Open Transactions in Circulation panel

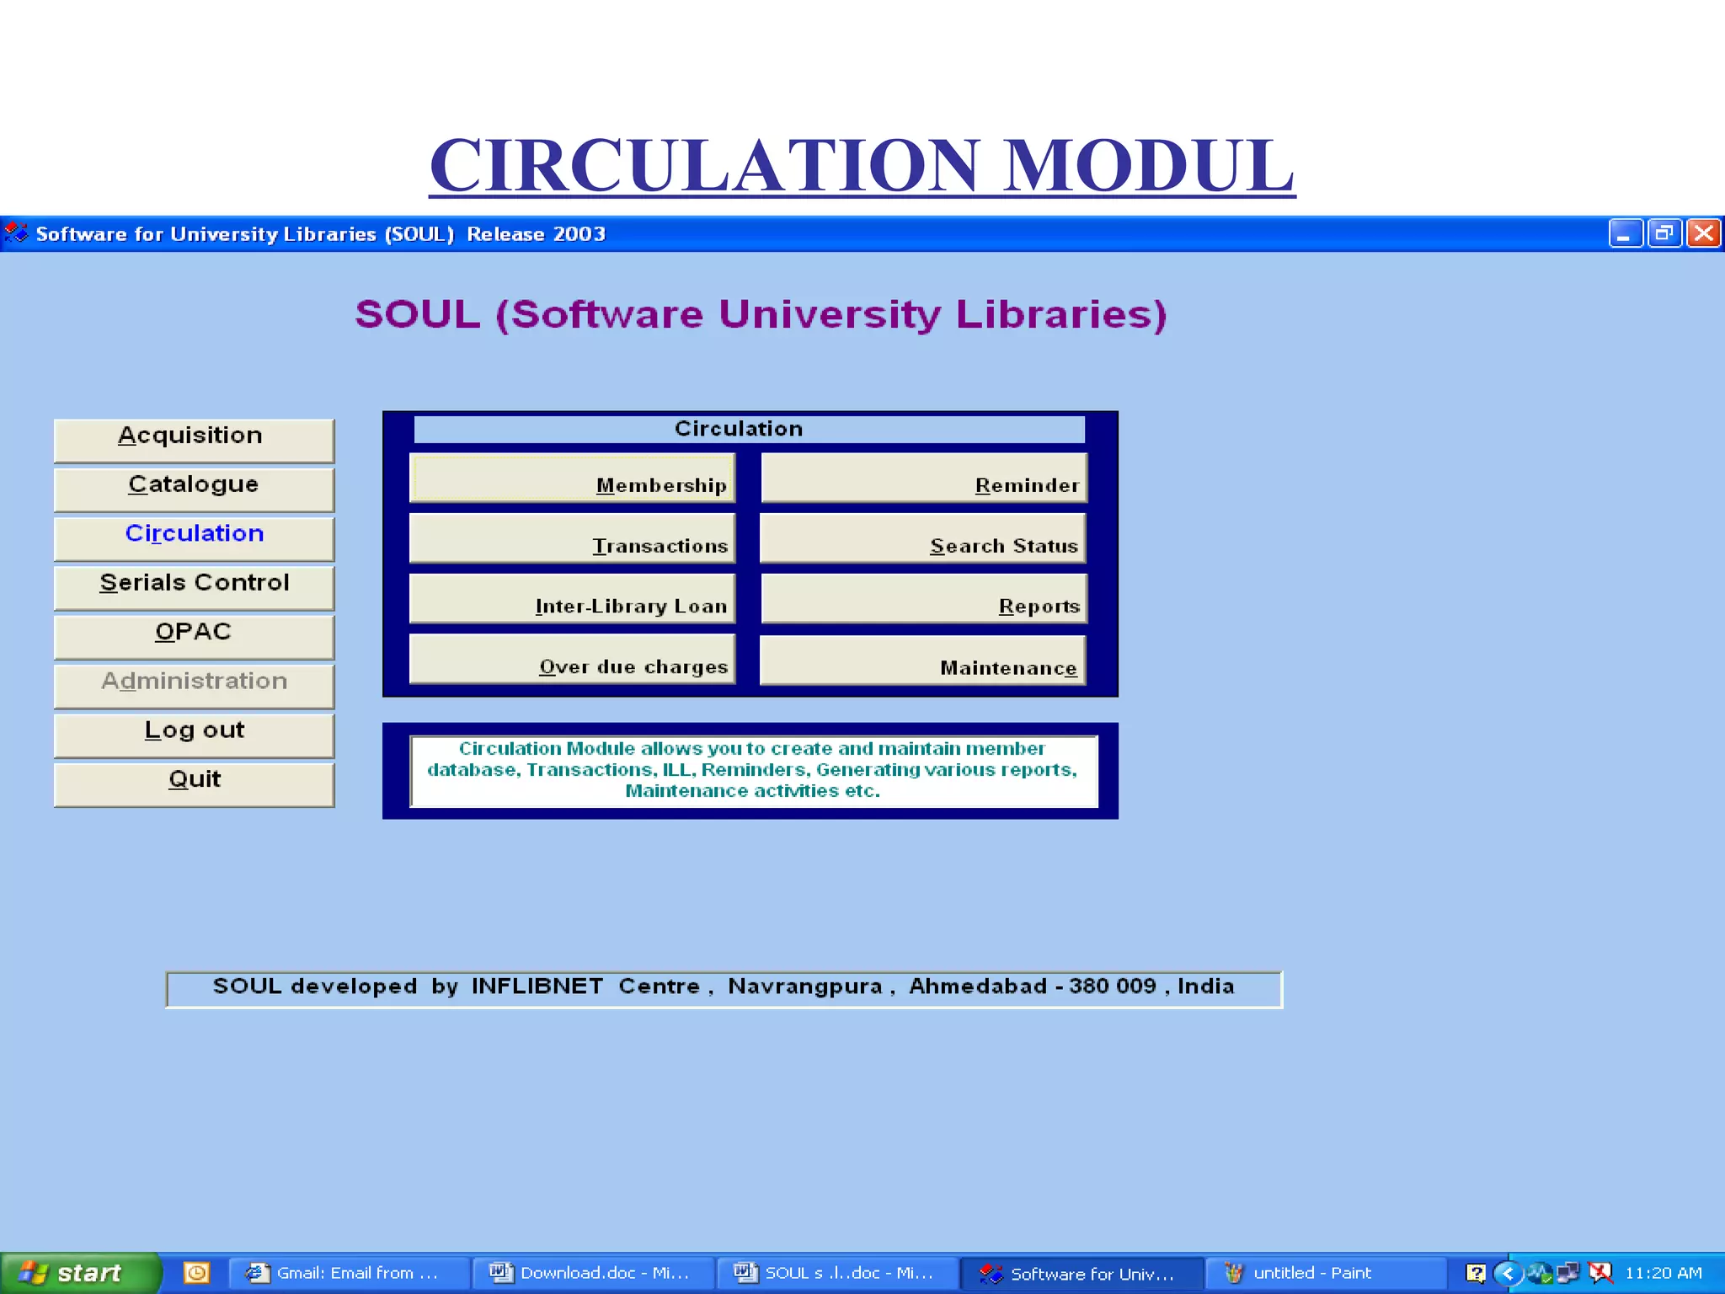tap(573, 538)
